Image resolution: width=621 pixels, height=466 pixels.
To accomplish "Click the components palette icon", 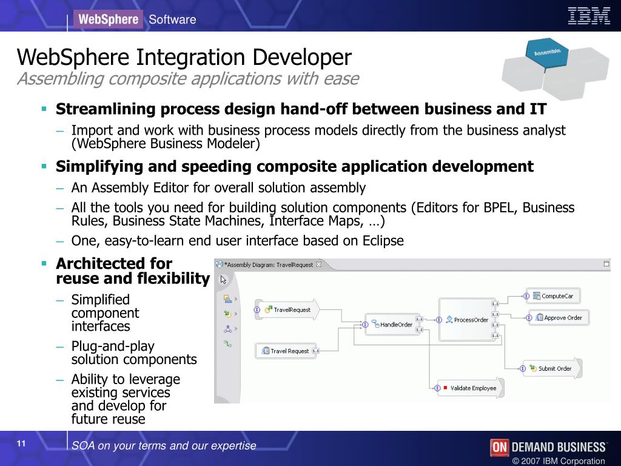I will pos(227,299).
